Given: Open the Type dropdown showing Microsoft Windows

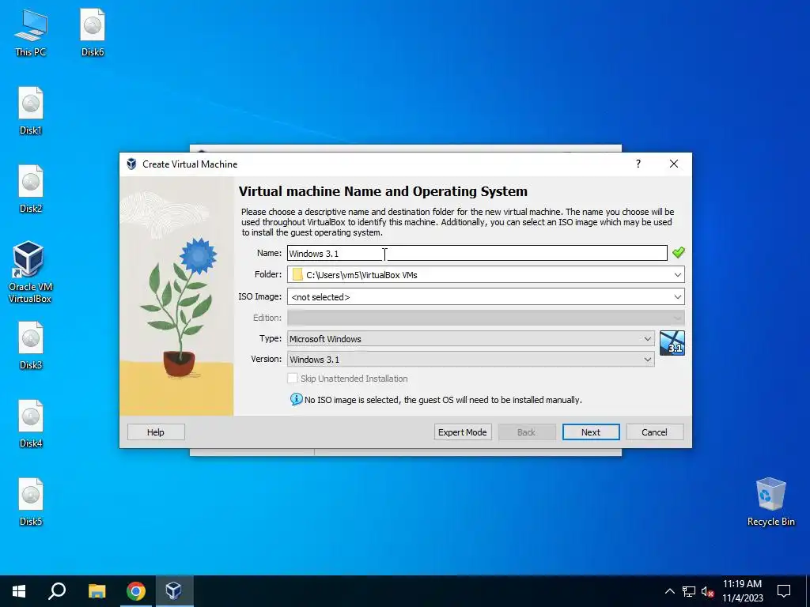Looking at the screenshot, I should tap(471, 338).
